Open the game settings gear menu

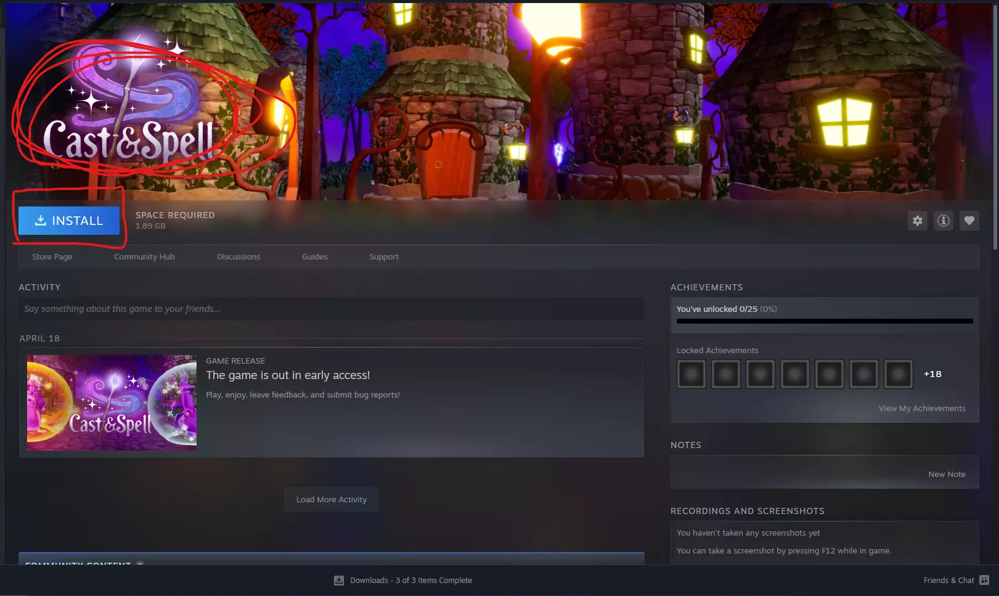pos(918,221)
